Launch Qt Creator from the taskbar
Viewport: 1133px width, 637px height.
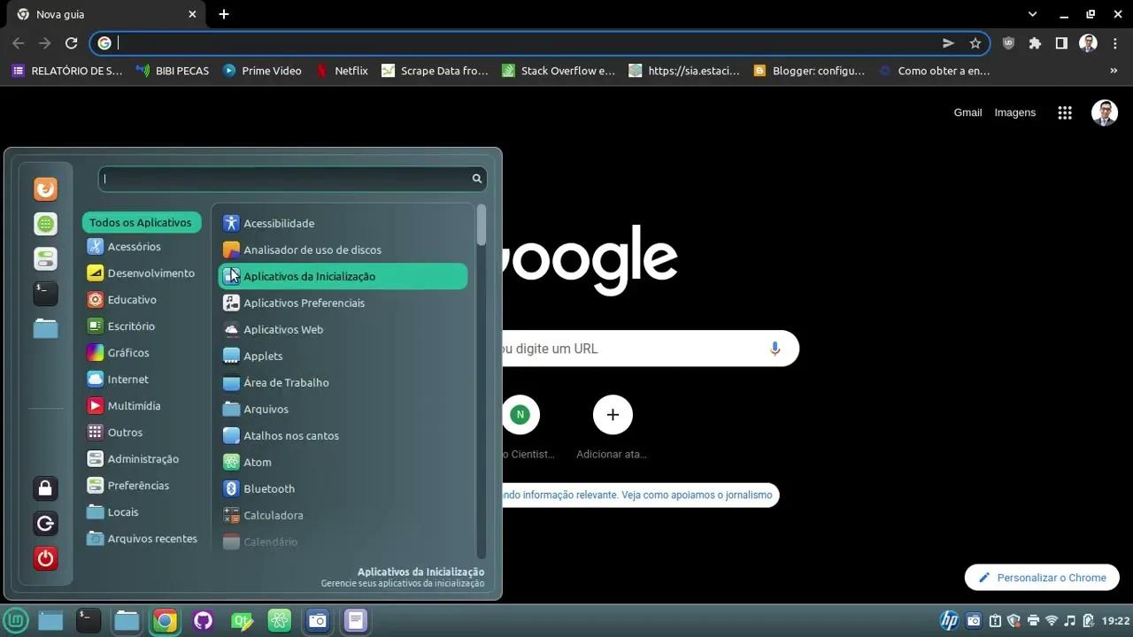coord(242,620)
